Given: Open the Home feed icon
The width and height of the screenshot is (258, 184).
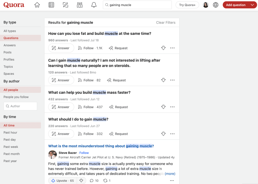Looking at the screenshot, I should click(37, 5).
